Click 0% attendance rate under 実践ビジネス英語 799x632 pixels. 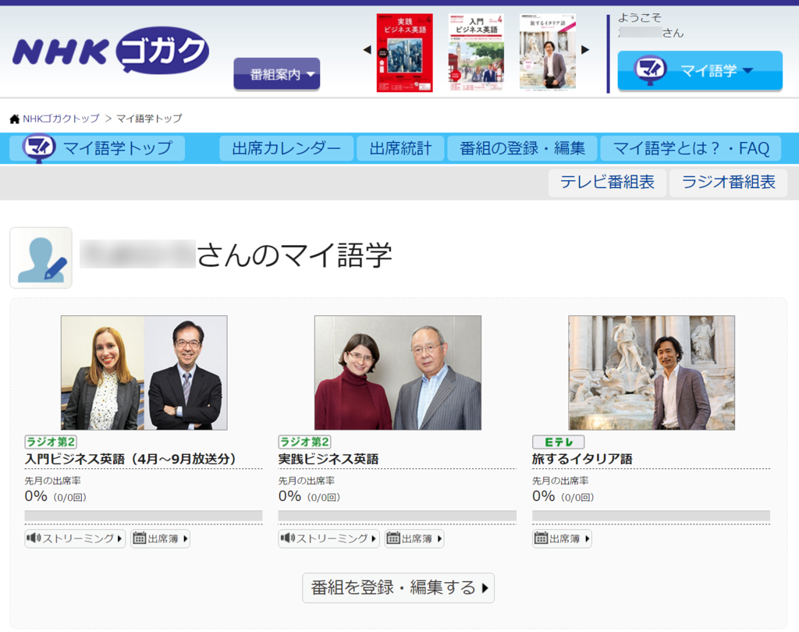click(289, 496)
